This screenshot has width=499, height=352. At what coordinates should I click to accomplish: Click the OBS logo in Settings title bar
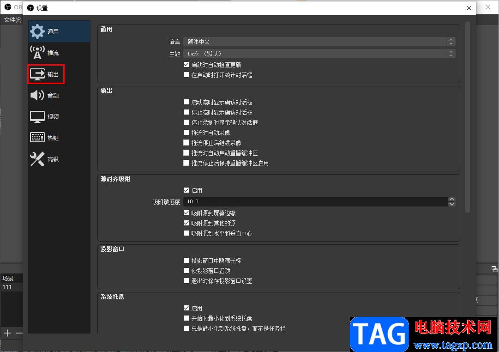30,8
